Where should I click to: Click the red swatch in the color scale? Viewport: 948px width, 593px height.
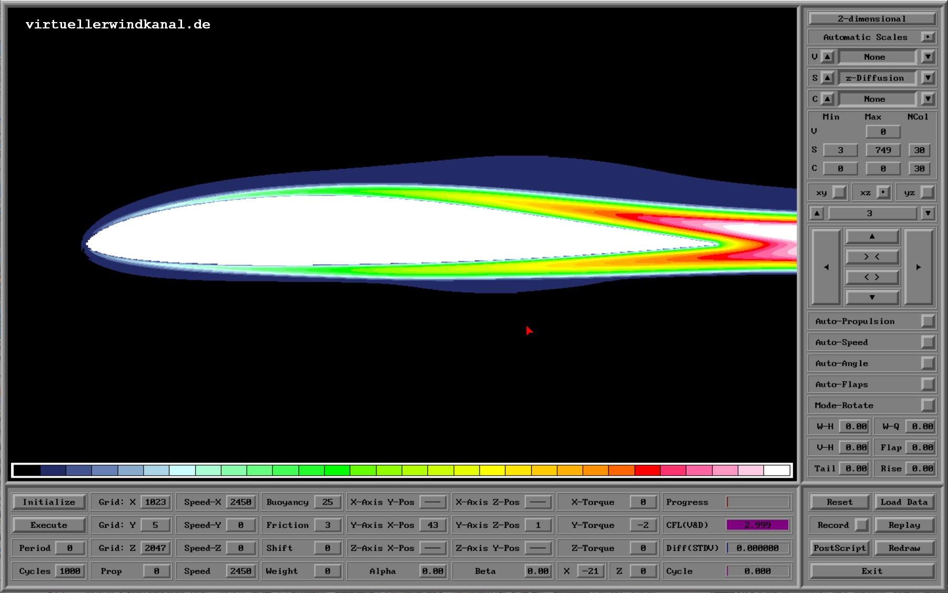click(647, 470)
